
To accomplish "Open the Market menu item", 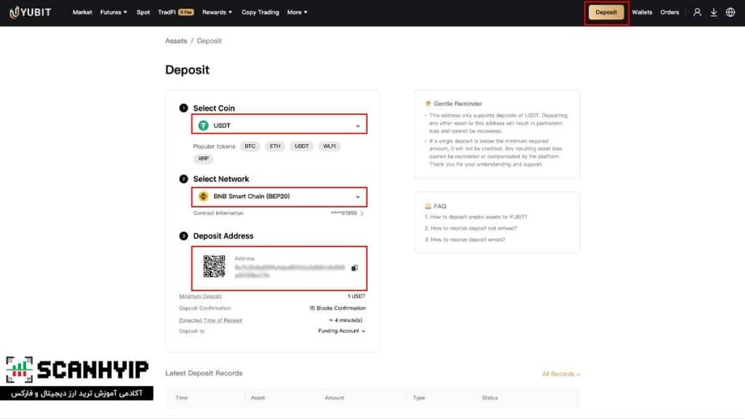I will 82,12.
